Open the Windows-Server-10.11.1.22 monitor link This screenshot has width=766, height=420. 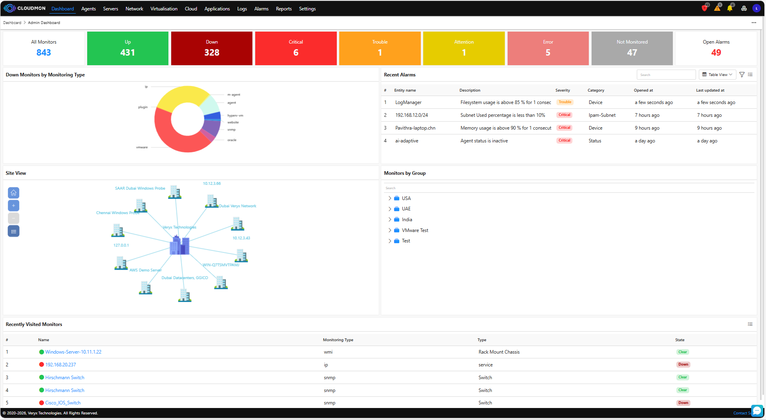point(73,352)
